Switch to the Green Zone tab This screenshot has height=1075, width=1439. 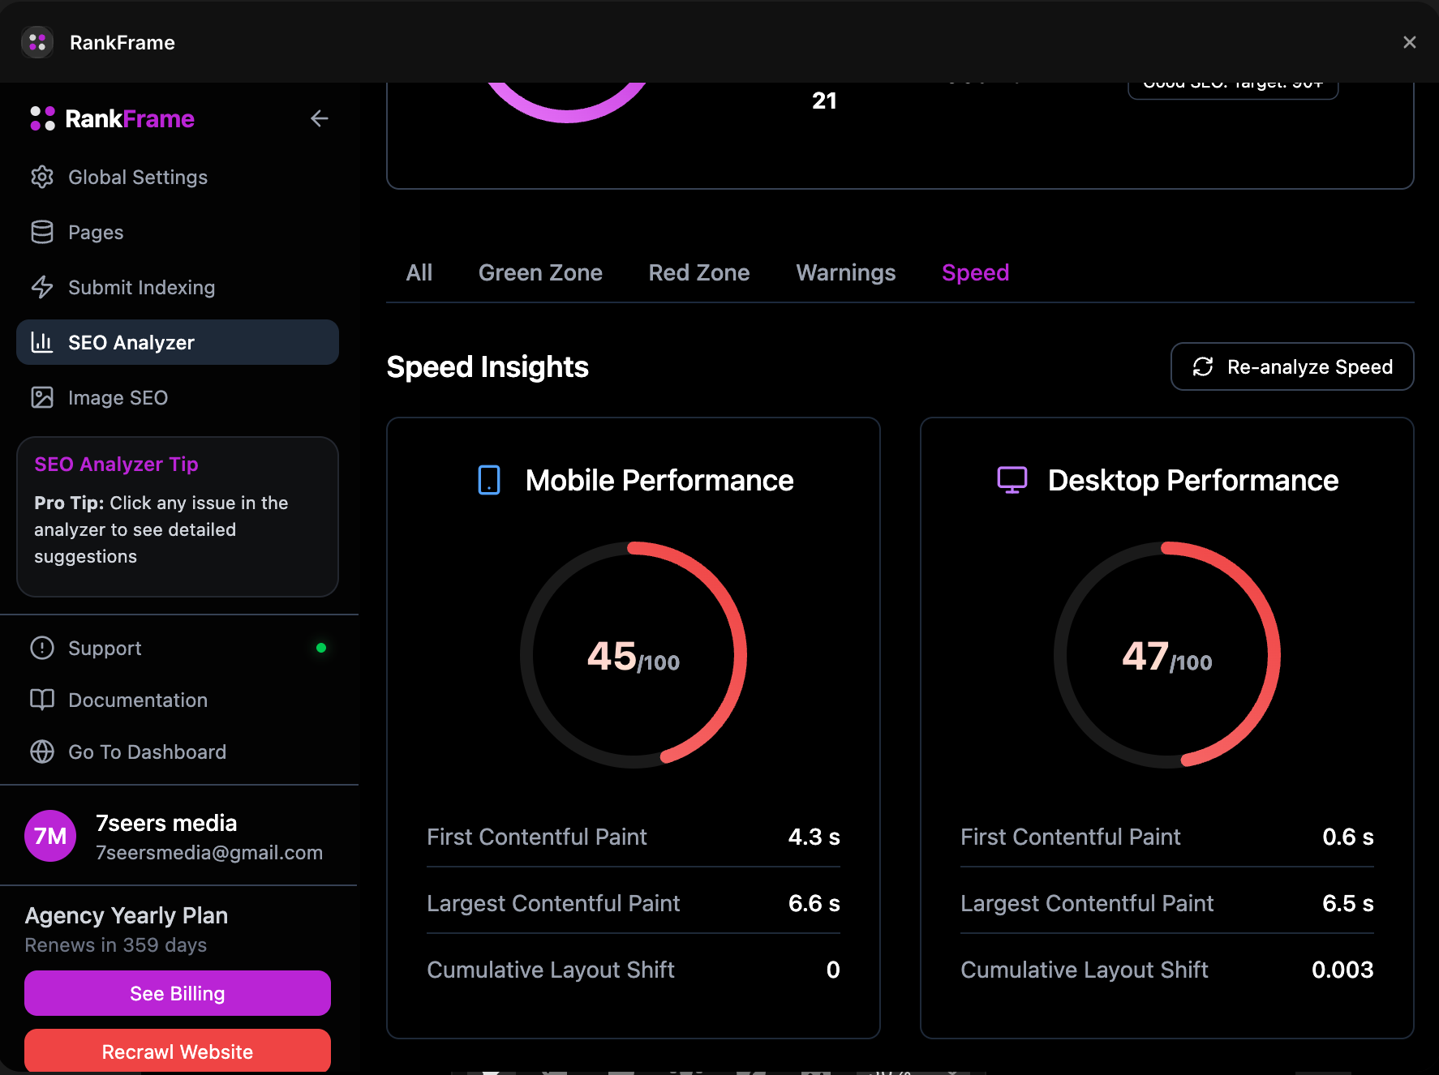coord(540,272)
